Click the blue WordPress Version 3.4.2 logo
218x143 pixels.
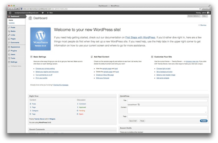point(40,39)
